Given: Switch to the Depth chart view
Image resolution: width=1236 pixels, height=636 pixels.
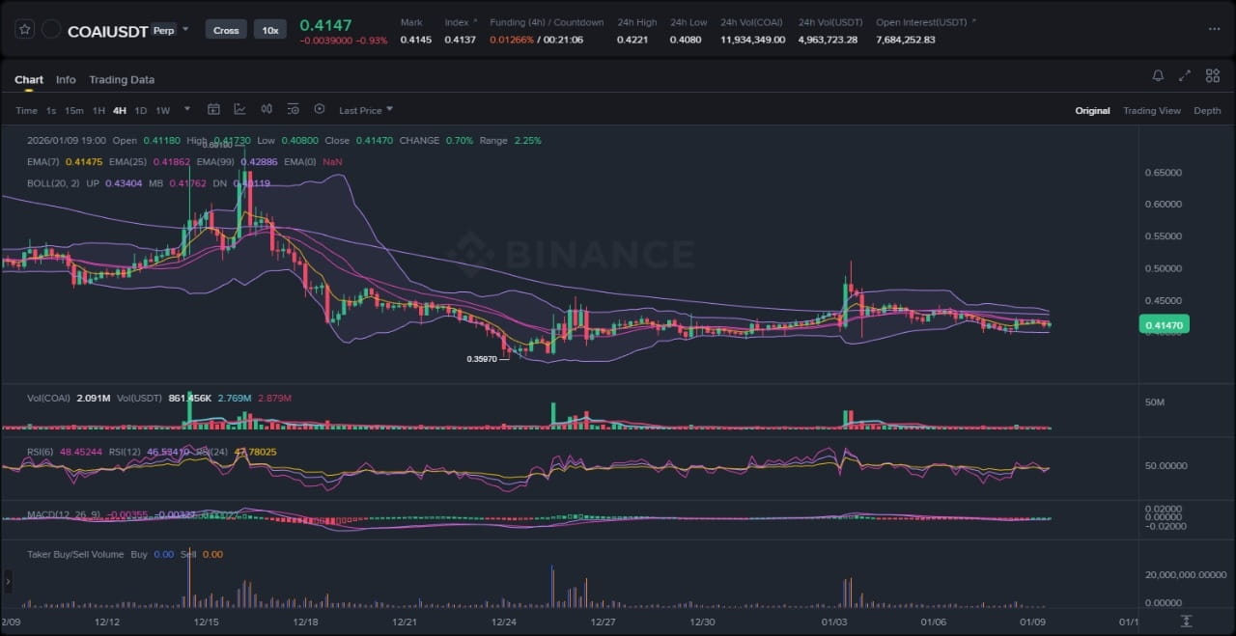Looking at the screenshot, I should coord(1207,111).
